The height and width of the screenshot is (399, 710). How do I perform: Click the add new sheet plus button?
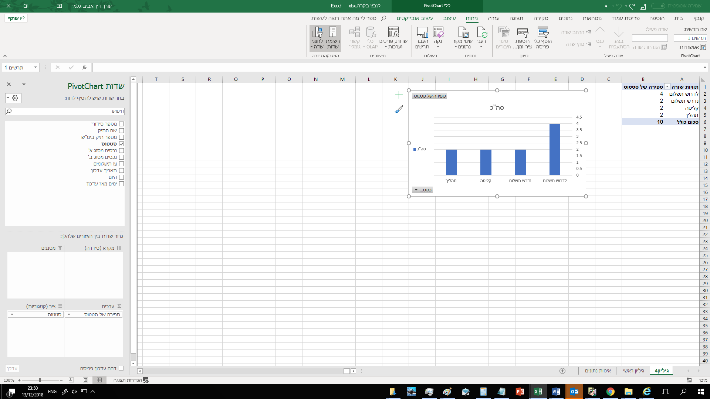click(562, 371)
